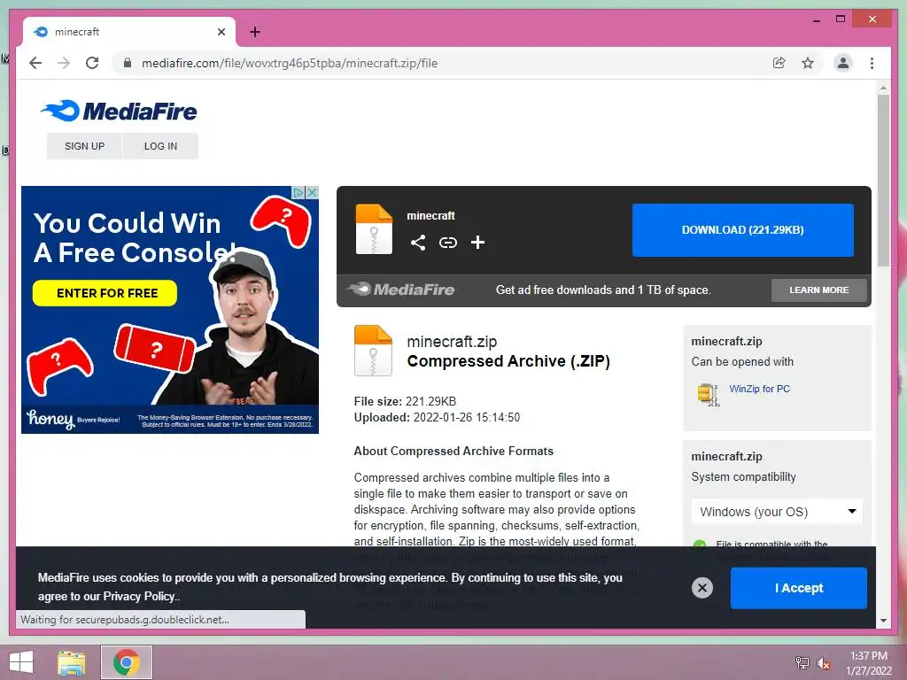The image size is (907, 680).
Task: Click the scrollbar up arrow
Action: (x=883, y=89)
